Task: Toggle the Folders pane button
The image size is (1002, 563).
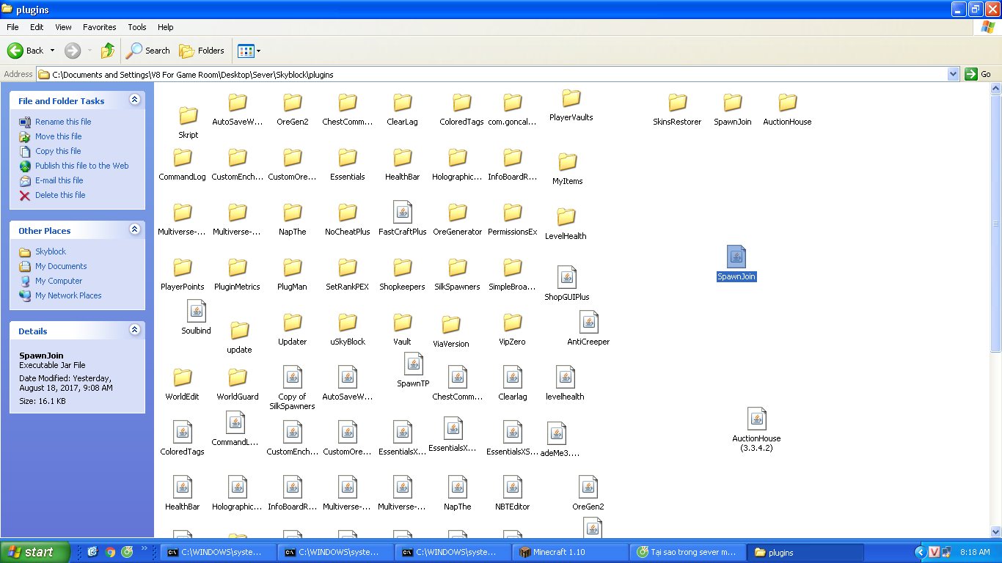Action: coord(202,51)
